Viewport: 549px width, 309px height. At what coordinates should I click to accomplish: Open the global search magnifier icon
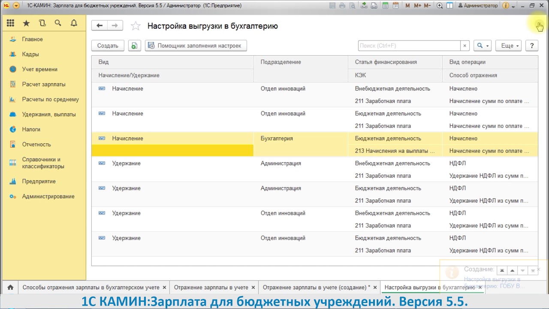coord(58,23)
